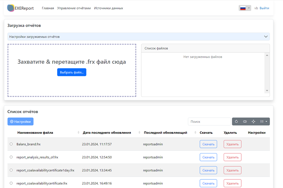Open Управление отчётами menu item

tap(74, 8)
